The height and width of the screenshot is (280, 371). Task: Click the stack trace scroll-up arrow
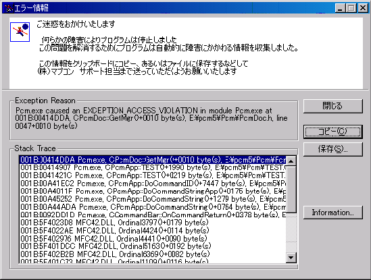pyautogui.click(x=291, y=161)
